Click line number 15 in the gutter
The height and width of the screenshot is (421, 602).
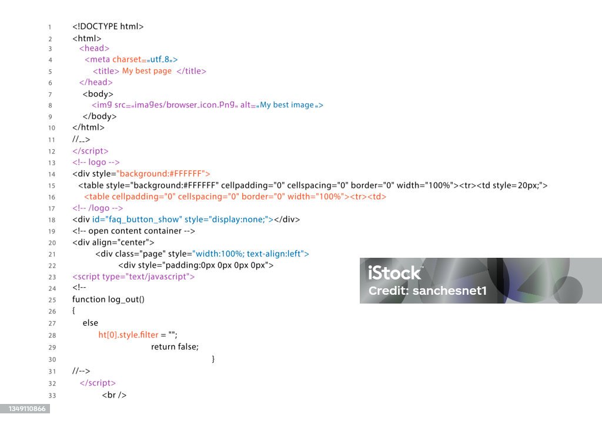(52, 186)
